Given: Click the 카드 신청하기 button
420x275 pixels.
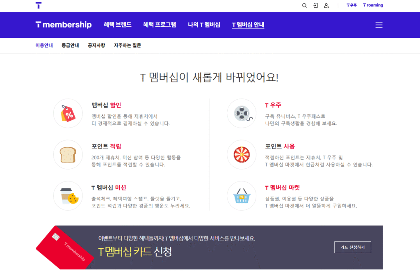Looking at the screenshot, I should 352,247.
